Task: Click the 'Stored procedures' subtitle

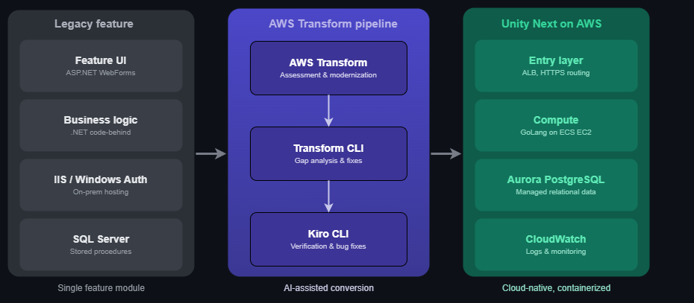Action: (101, 252)
